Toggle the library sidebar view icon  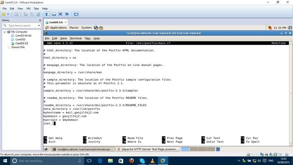pos(48,14)
